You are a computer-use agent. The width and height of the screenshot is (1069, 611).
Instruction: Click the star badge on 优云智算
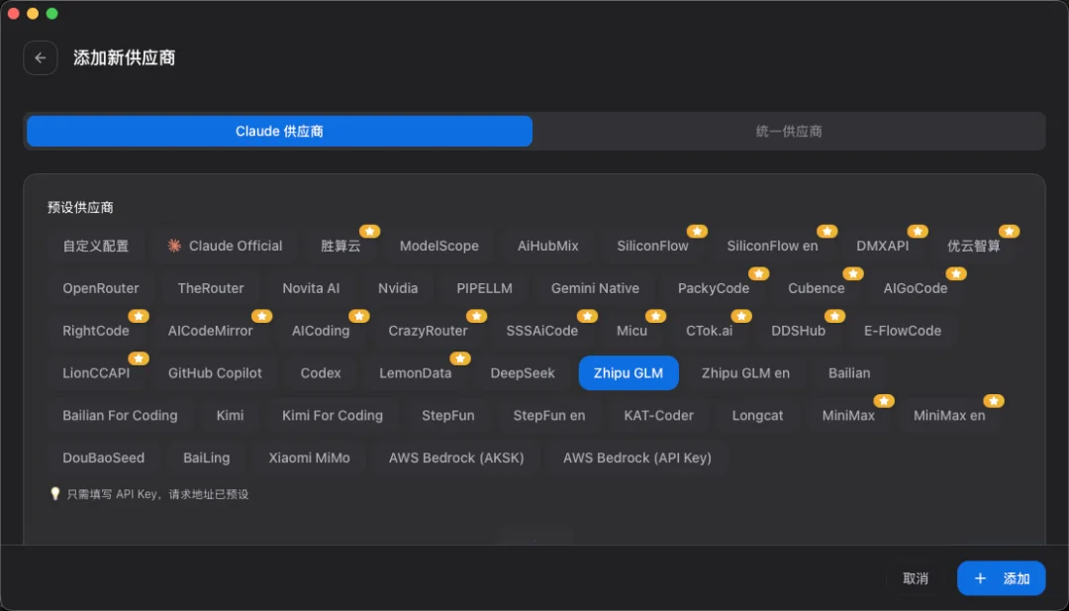click(1009, 231)
